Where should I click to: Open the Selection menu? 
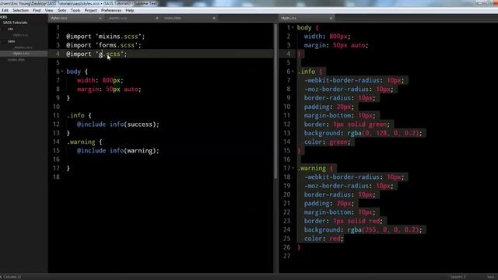point(21,10)
